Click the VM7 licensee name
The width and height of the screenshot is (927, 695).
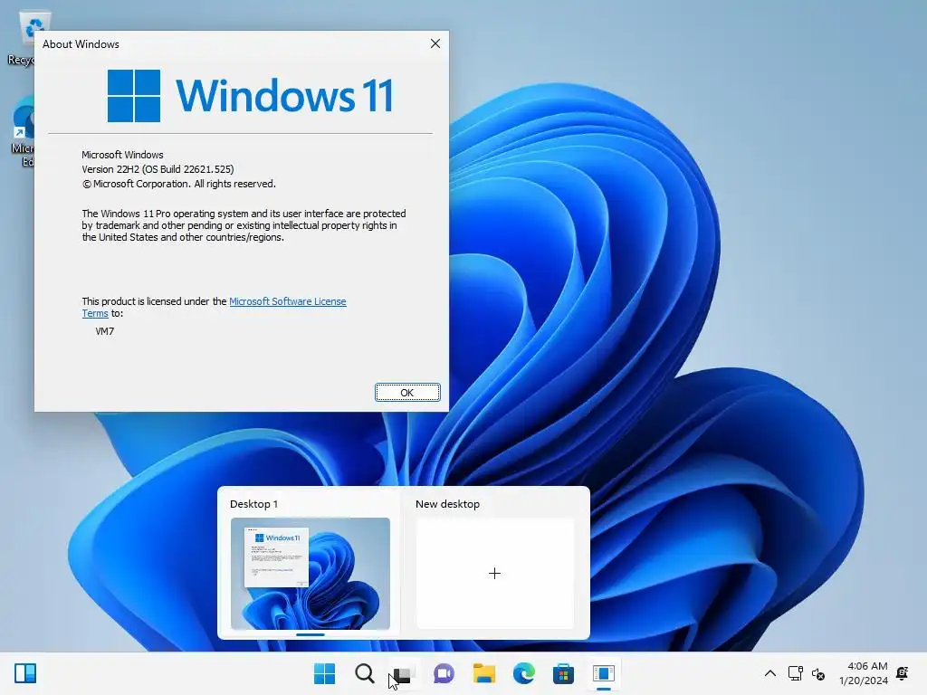point(105,331)
